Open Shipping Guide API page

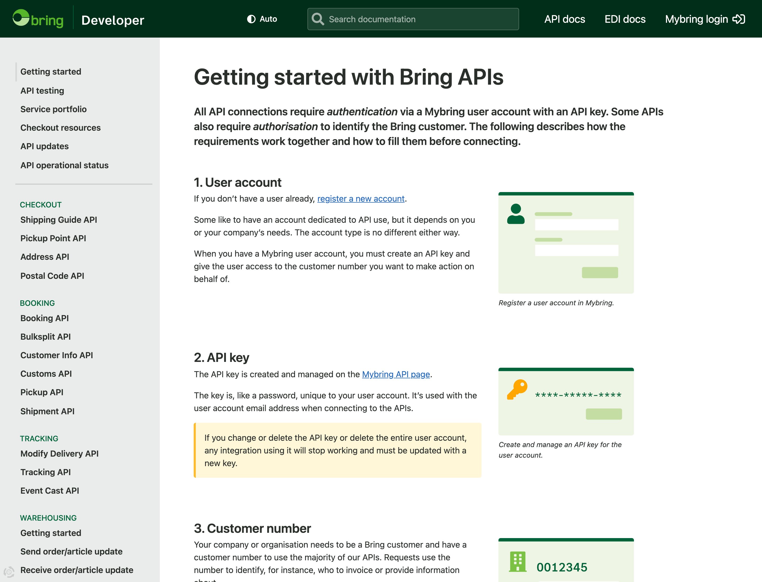58,220
